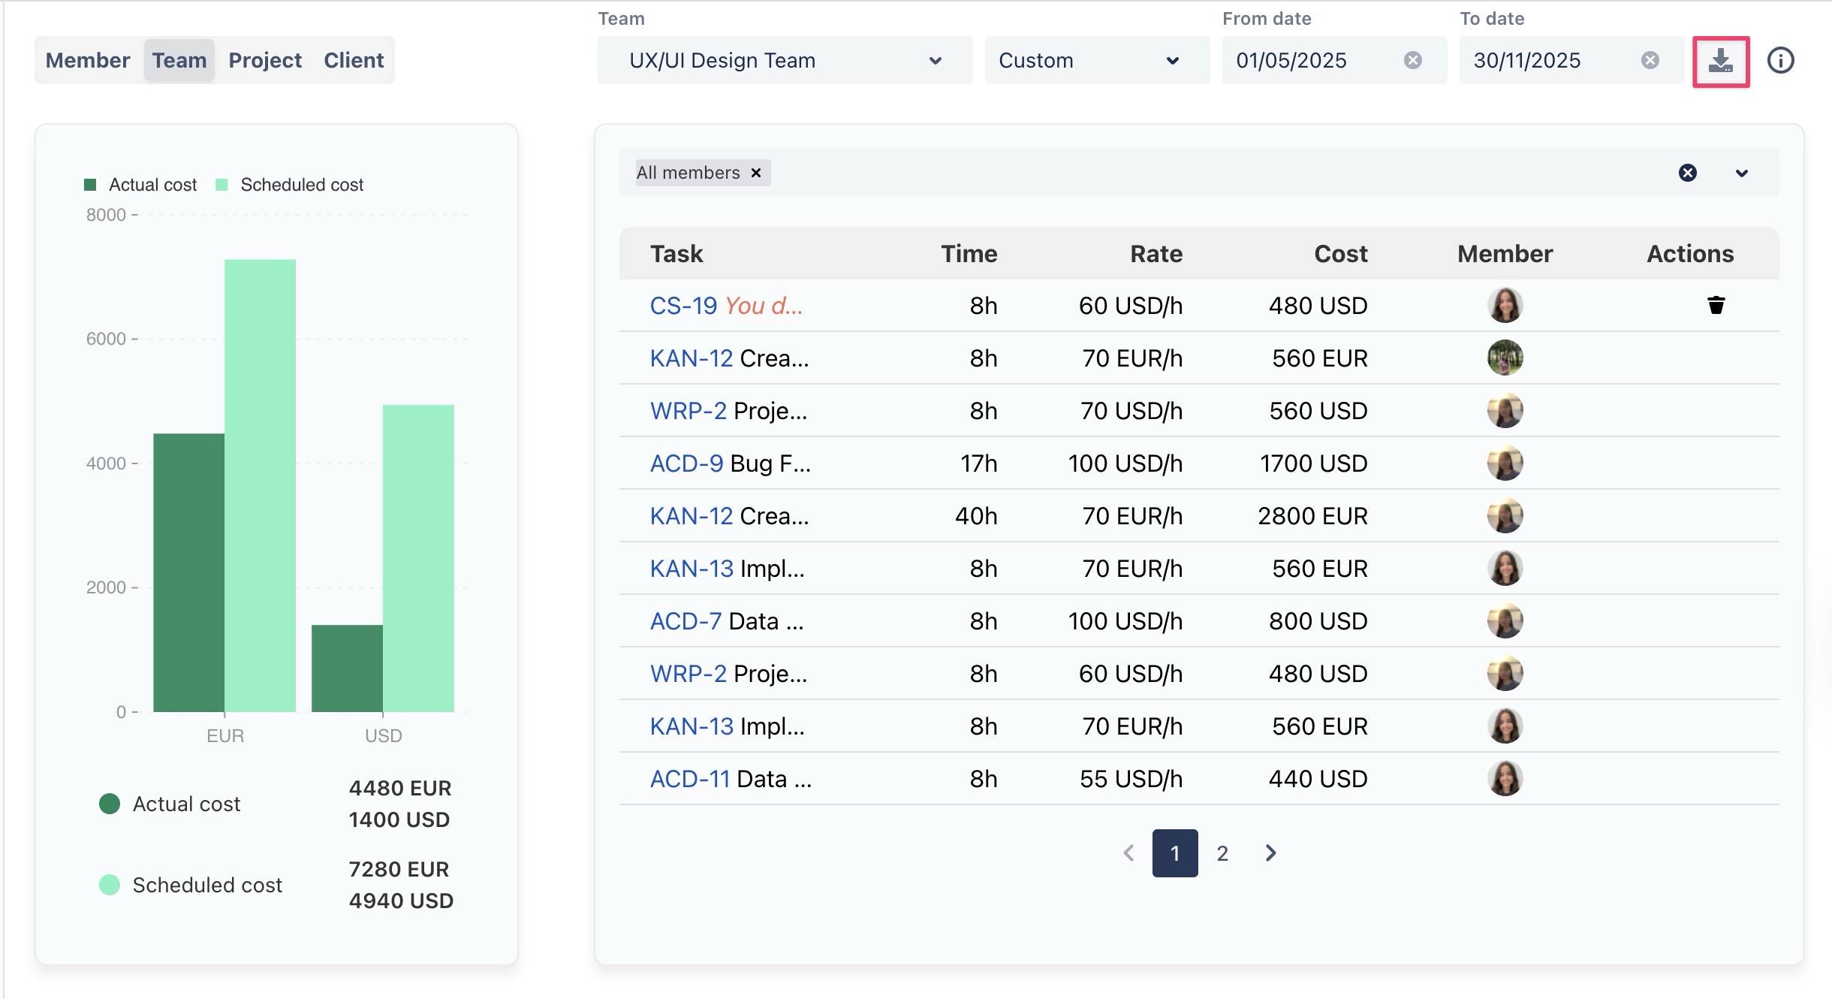Switch to the Project tab
This screenshot has height=999, width=1832.
(x=264, y=60)
